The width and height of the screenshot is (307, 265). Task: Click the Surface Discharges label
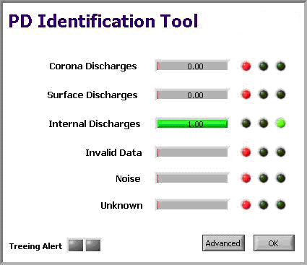click(92, 95)
